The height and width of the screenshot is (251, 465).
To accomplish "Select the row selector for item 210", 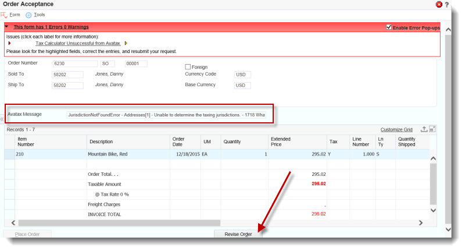I will click(9, 154).
